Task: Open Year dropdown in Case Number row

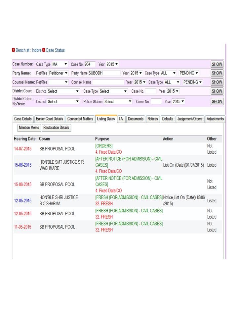Action: [112, 64]
